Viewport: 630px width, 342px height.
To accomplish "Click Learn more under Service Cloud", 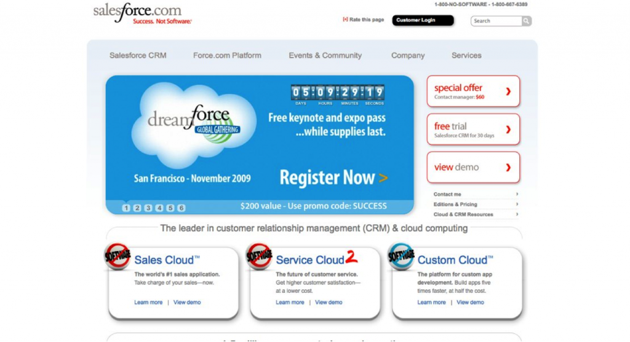I will click(x=290, y=302).
